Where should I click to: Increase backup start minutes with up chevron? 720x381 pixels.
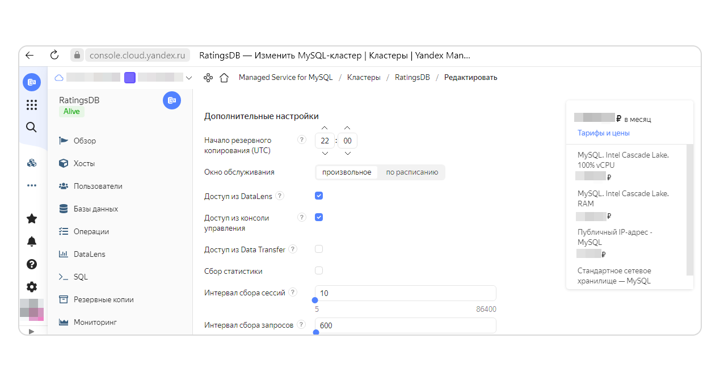[x=347, y=128]
